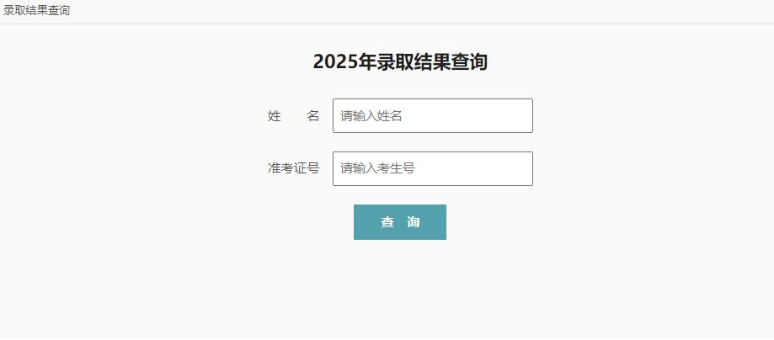Click the 录取结果查询 page title text

pyautogui.click(x=36, y=11)
